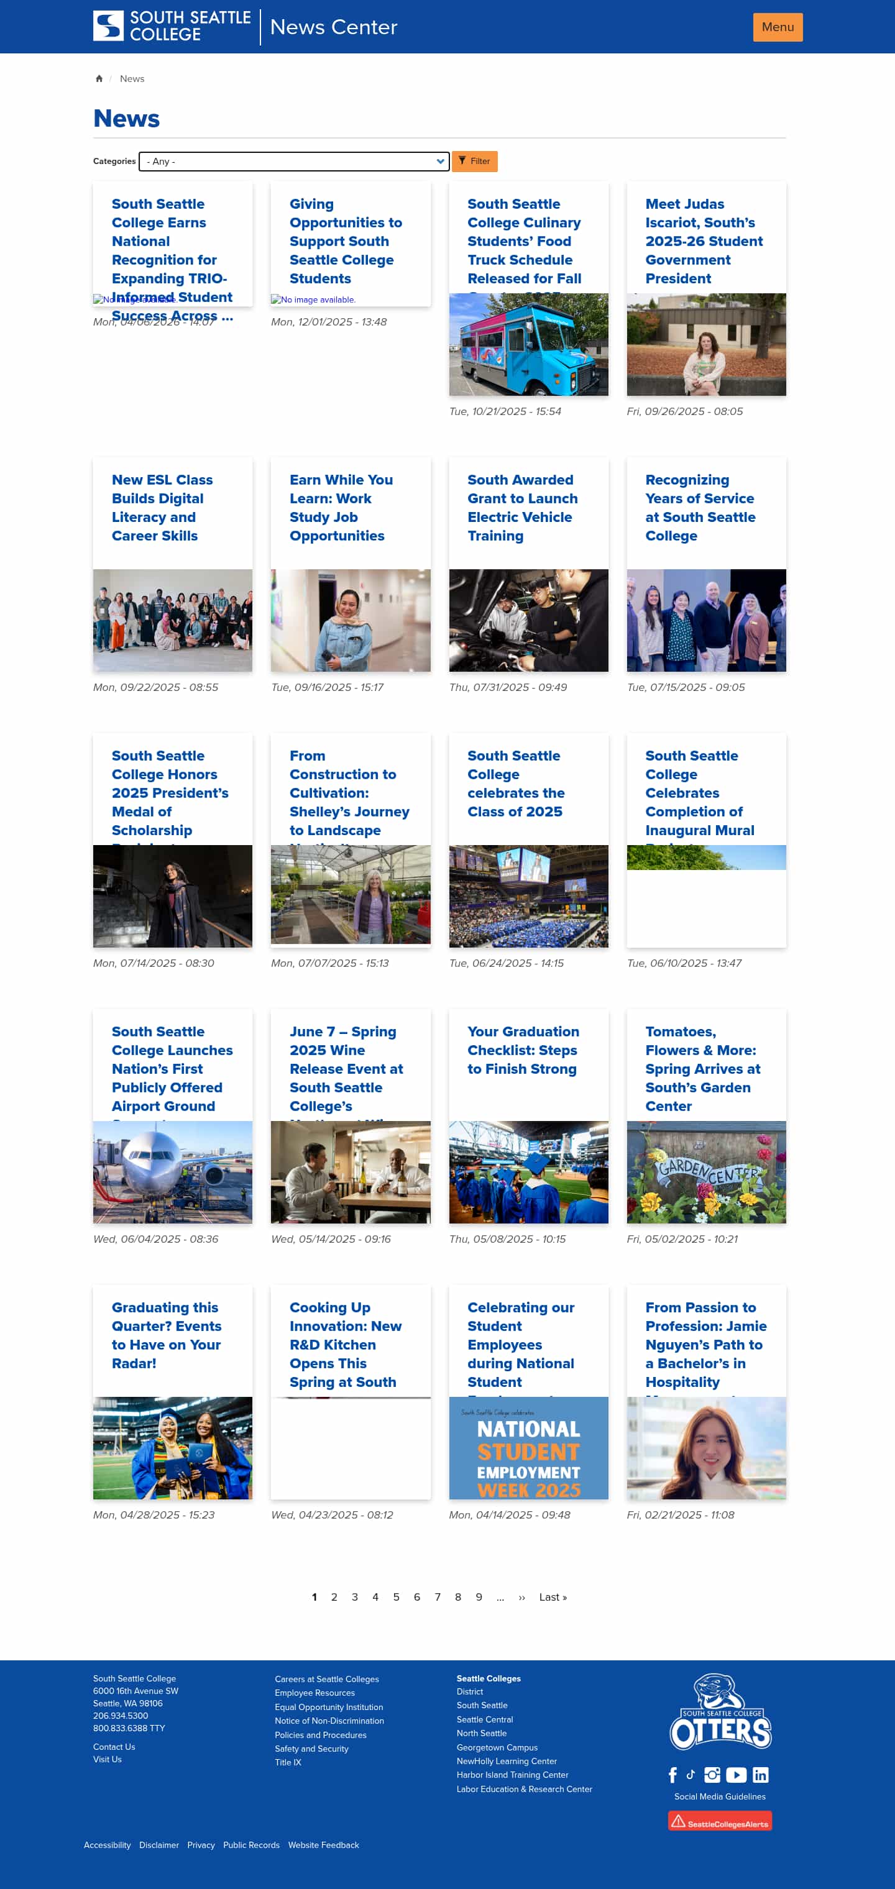Click the South Seattle College logo
This screenshot has height=1889, width=895.
click(x=172, y=26)
